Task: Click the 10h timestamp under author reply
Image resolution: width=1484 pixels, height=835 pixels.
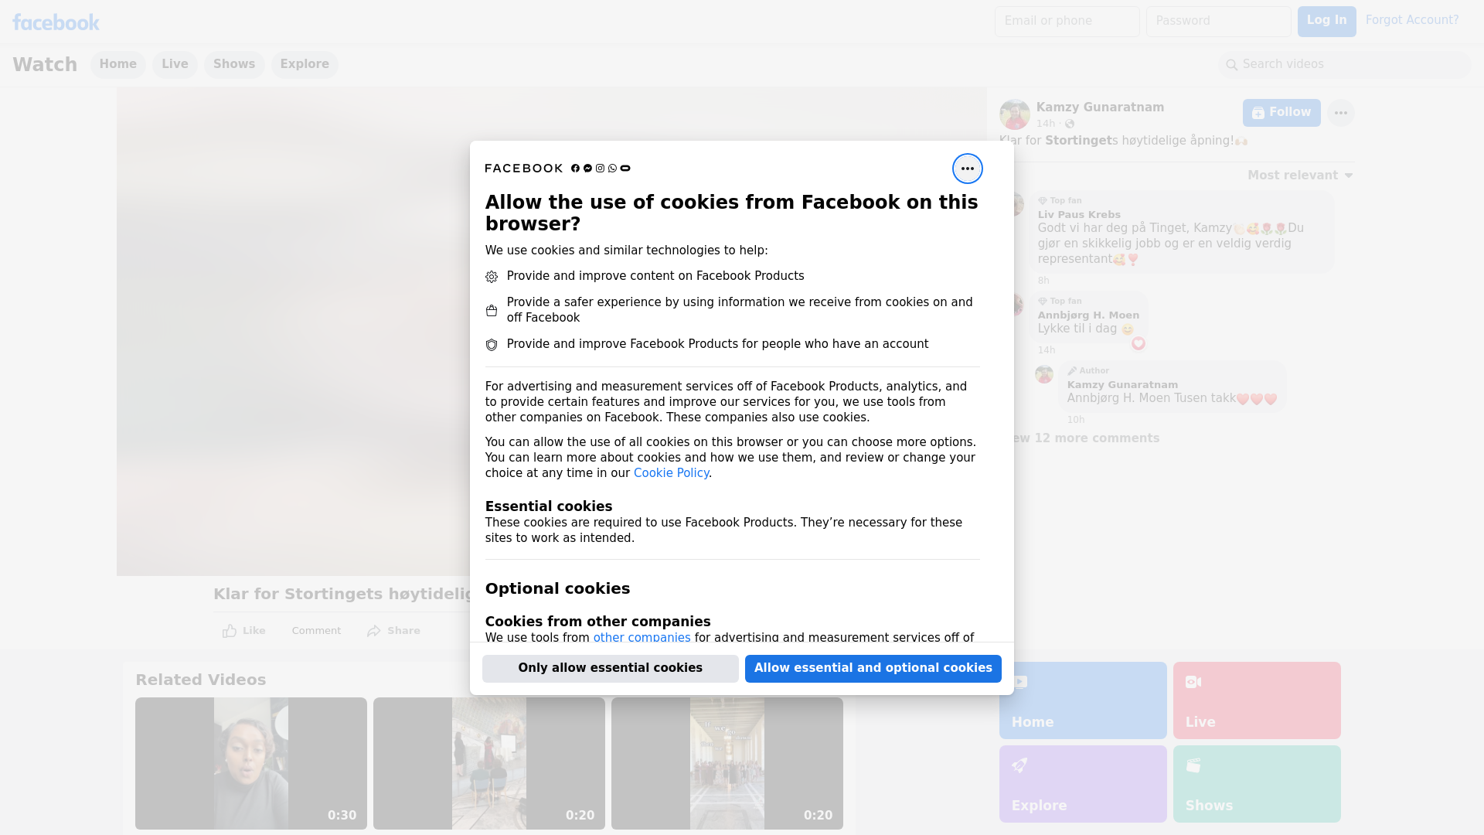Action: [1076, 420]
